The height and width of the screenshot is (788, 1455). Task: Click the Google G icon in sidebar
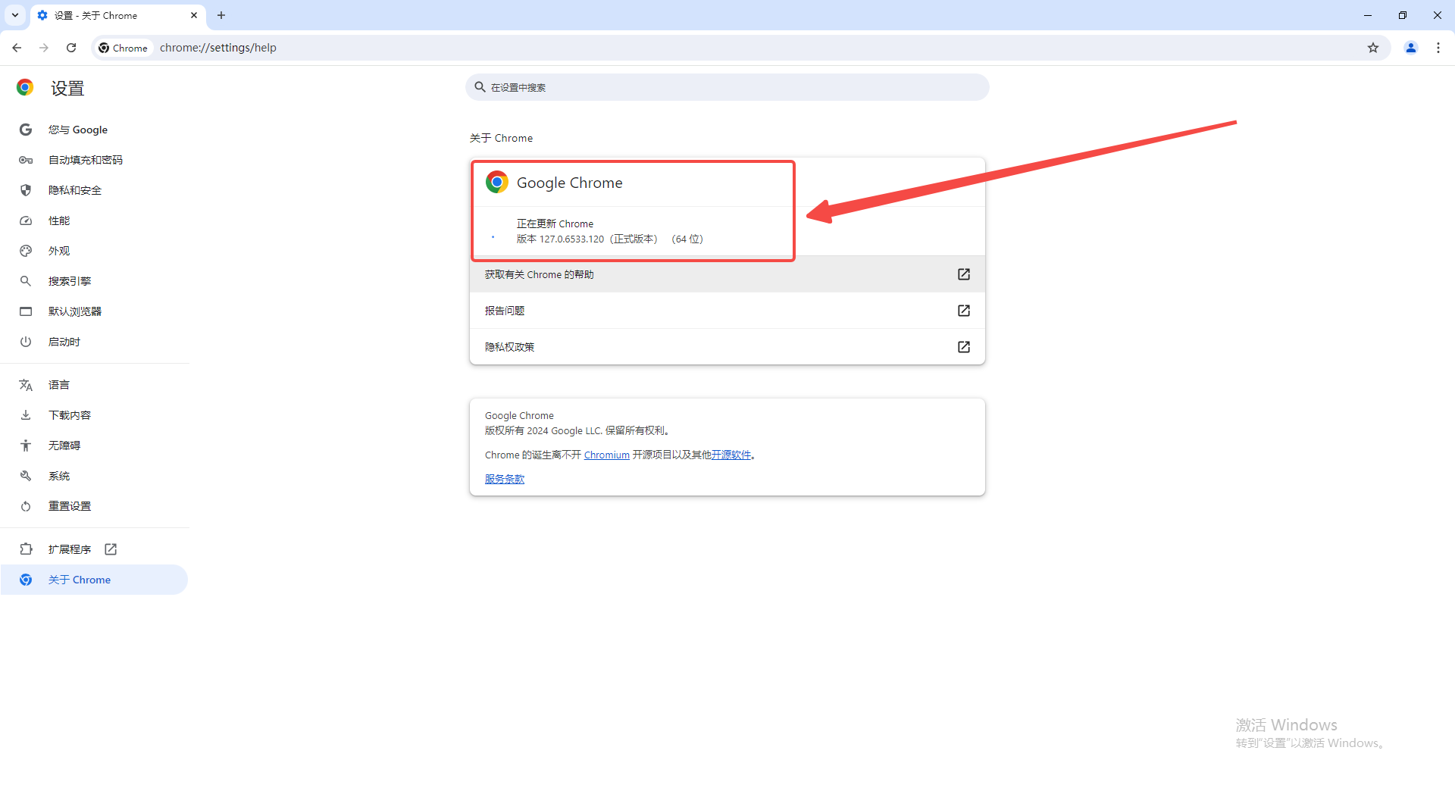[26, 130]
